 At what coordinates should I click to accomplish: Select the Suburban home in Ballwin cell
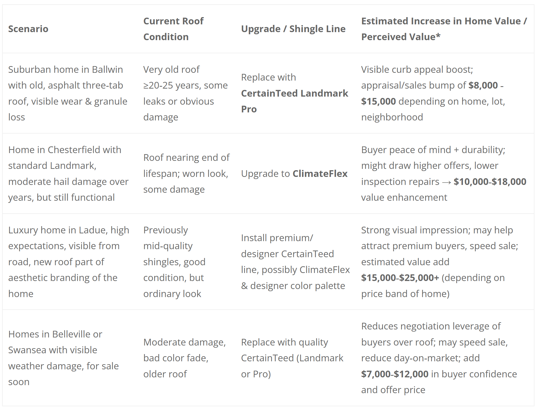(68, 93)
